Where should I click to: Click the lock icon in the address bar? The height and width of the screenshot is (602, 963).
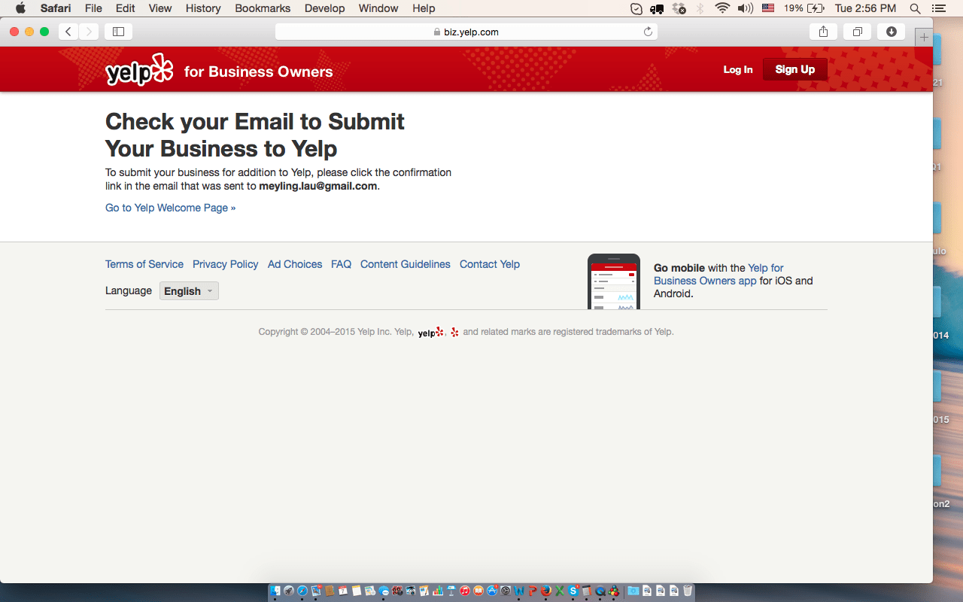[x=436, y=32]
